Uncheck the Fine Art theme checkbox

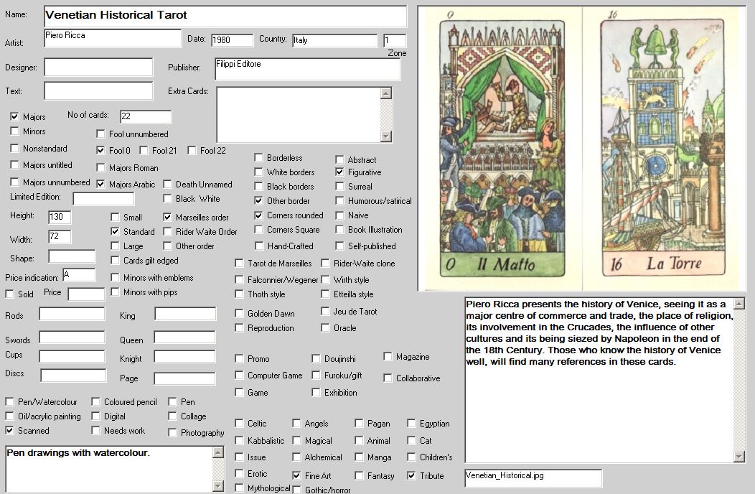click(x=297, y=475)
